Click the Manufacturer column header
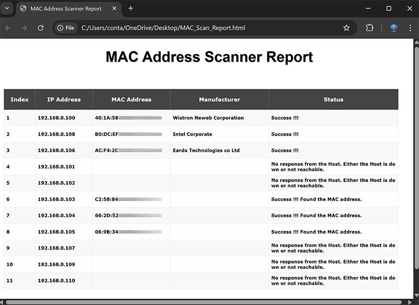Screen dimensions: 419x305 coord(219,99)
